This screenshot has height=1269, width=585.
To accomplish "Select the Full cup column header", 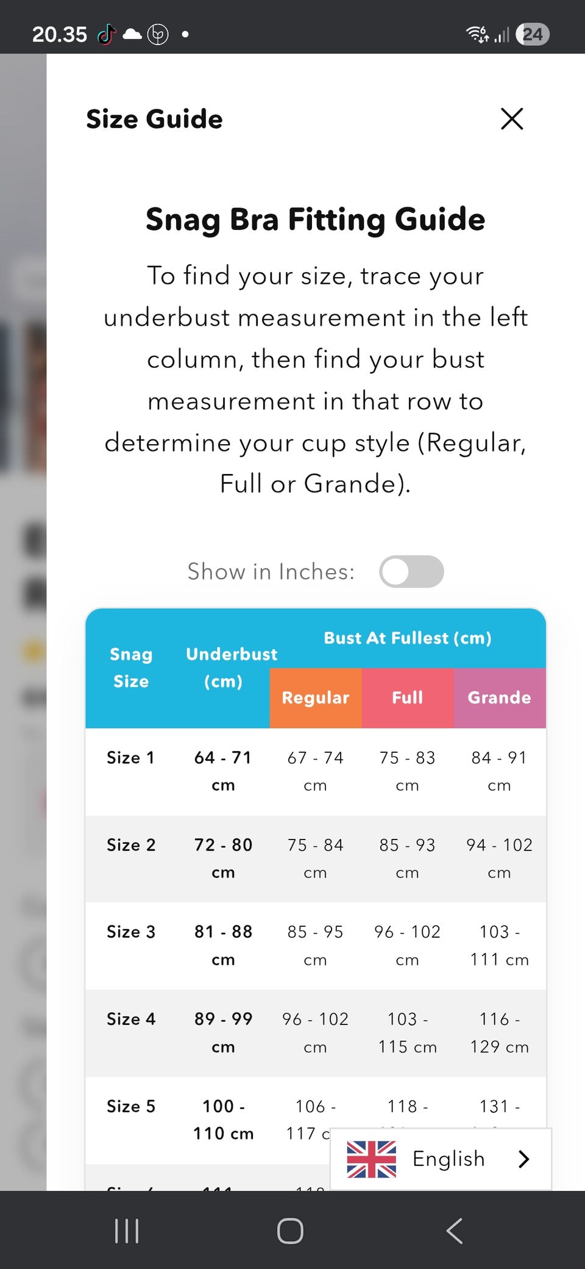I will coord(408,697).
